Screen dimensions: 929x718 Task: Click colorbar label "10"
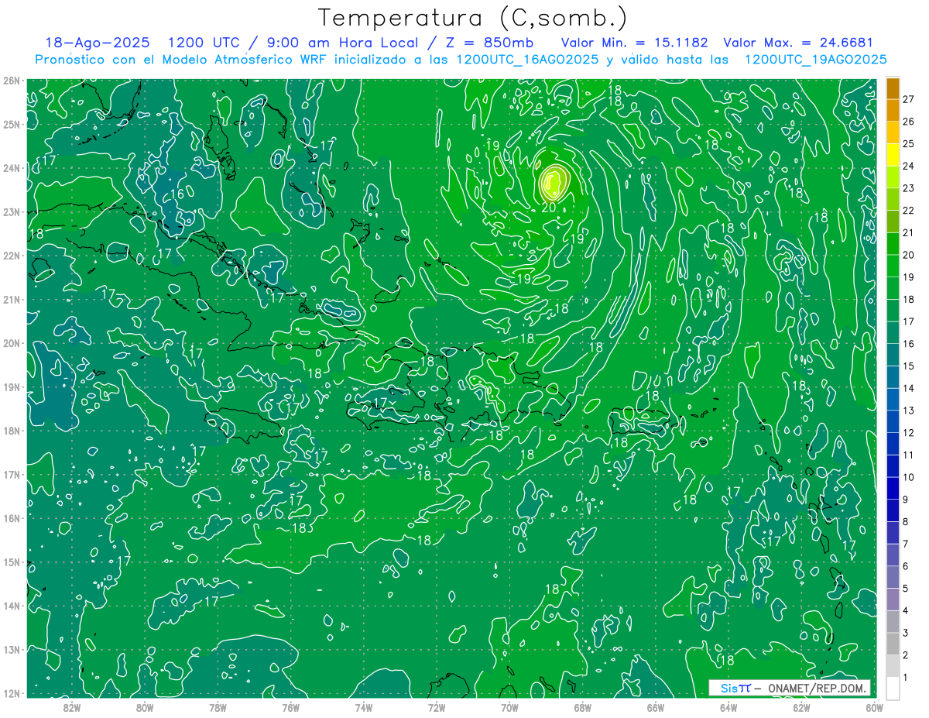click(x=909, y=477)
